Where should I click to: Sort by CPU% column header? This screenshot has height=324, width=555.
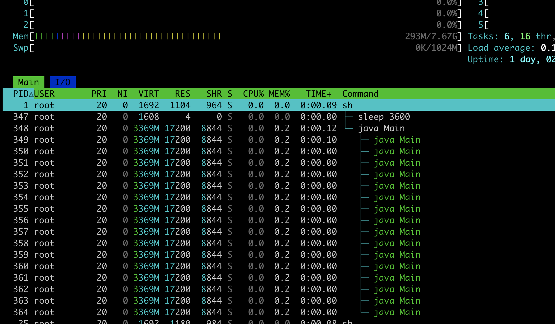tap(253, 94)
